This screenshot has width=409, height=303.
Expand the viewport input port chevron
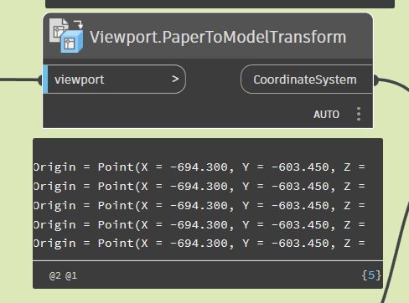[x=175, y=80]
